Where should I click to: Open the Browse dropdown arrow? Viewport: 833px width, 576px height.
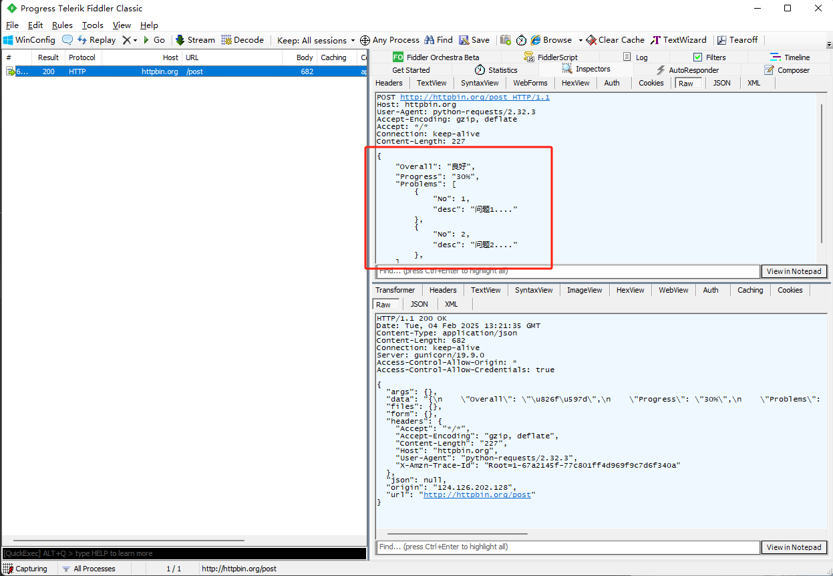tap(580, 40)
